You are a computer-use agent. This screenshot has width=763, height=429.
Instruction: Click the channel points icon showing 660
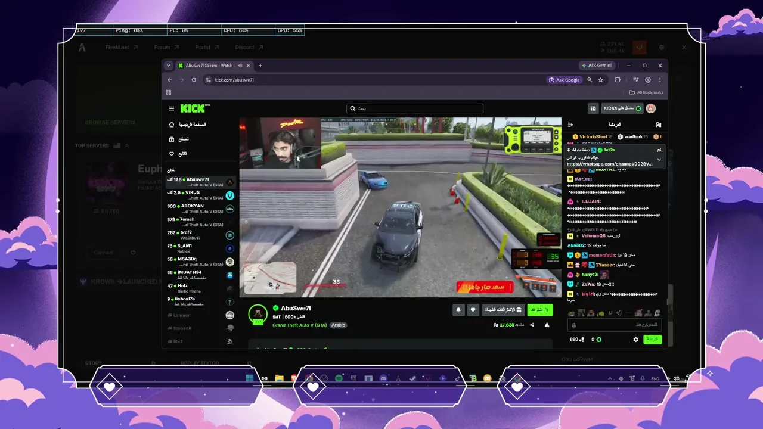[582, 340]
